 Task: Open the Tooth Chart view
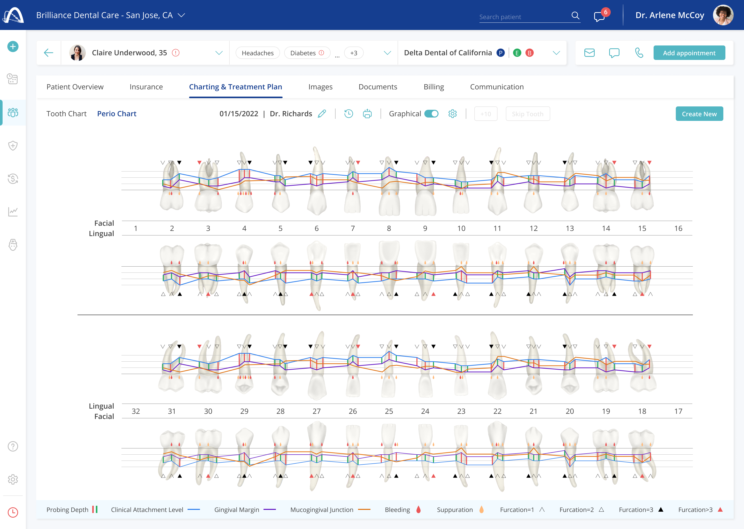66,114
